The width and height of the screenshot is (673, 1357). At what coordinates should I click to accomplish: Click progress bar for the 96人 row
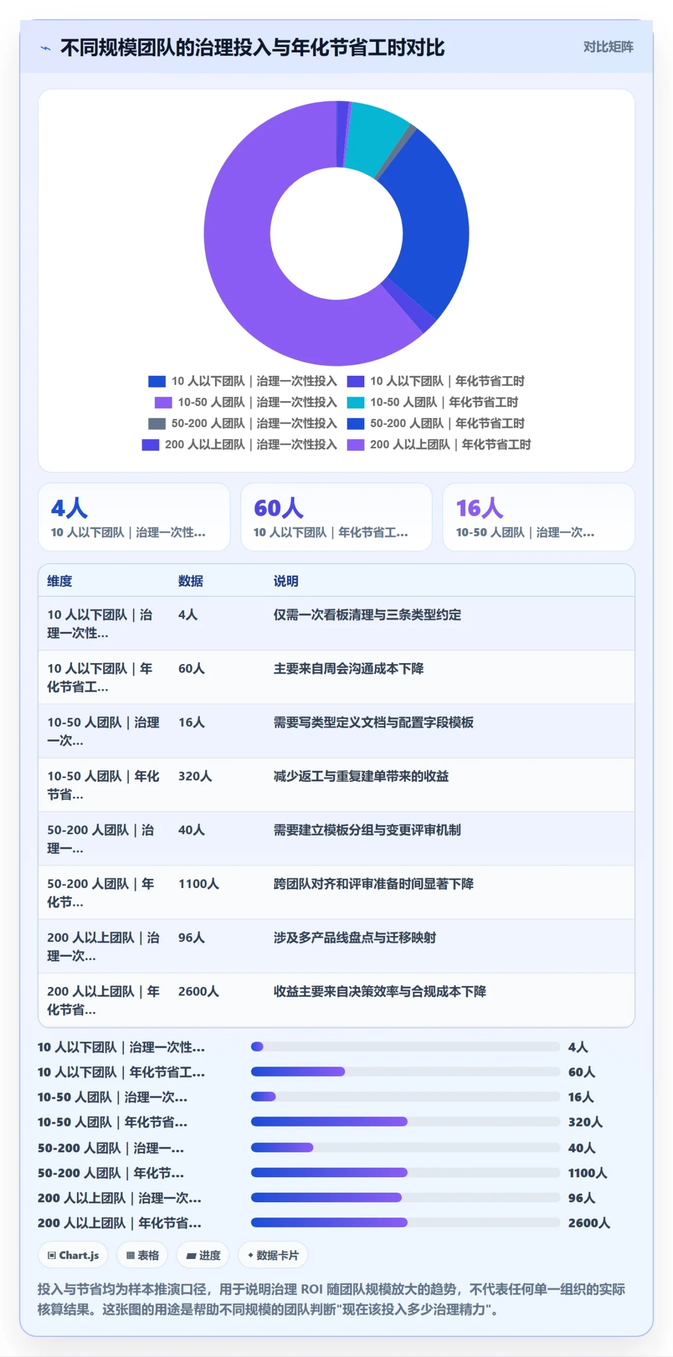point(405,1197)
